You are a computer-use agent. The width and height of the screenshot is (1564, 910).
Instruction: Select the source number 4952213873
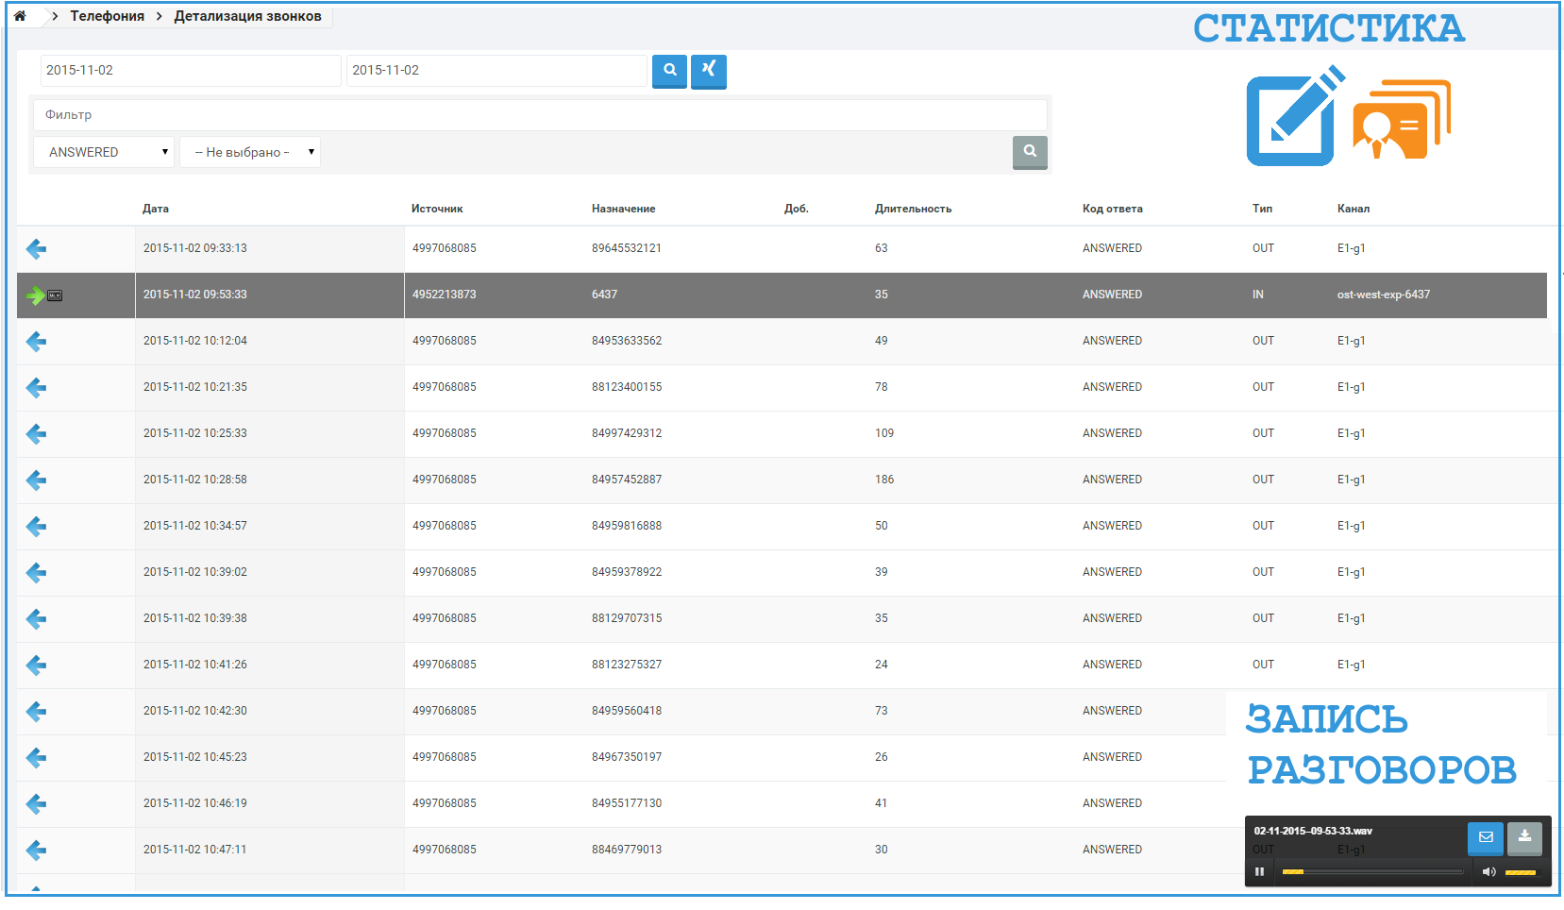click(x=444, y=295)
